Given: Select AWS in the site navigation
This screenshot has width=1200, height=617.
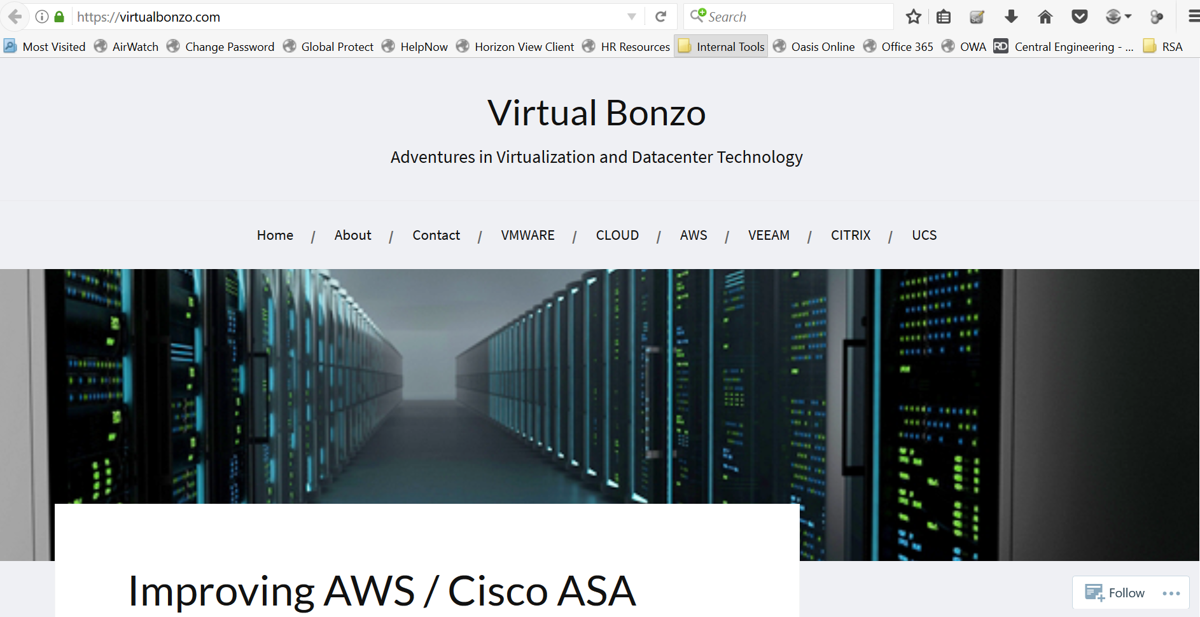Looking at the screenshot, I should click(694, 235).
